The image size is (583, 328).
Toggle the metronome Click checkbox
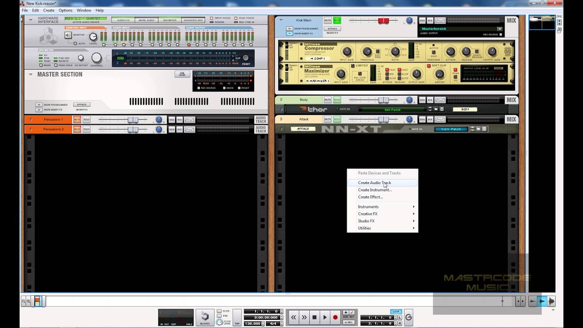pos(220,311)
